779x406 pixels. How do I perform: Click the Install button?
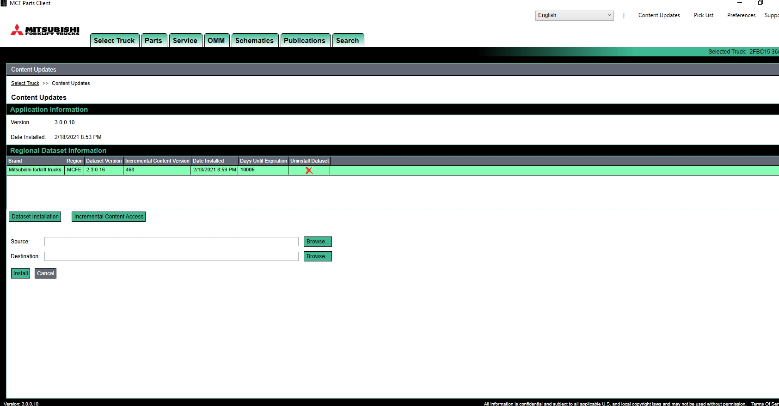[20, 273]
